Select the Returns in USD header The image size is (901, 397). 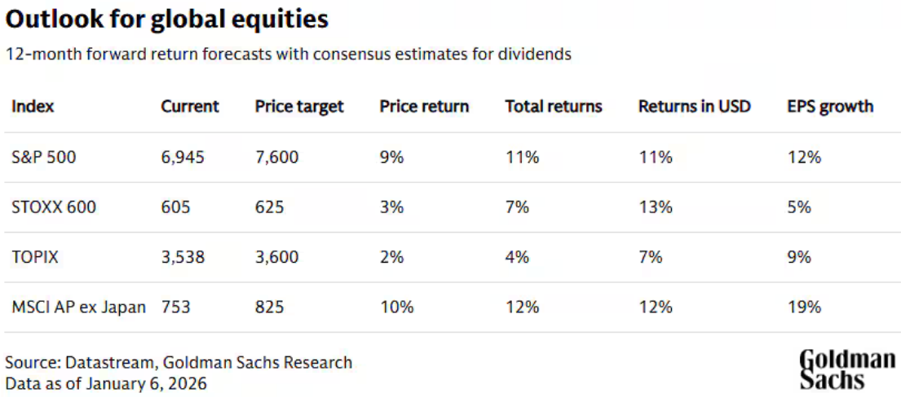[694, 107]
